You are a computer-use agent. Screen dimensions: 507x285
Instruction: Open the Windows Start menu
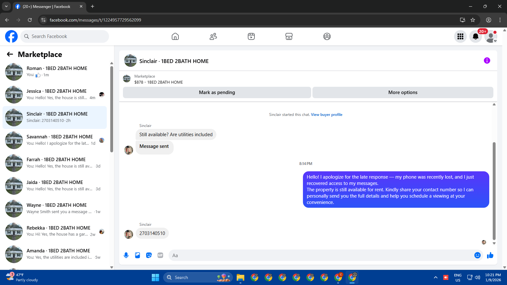(x=155, y=277)
